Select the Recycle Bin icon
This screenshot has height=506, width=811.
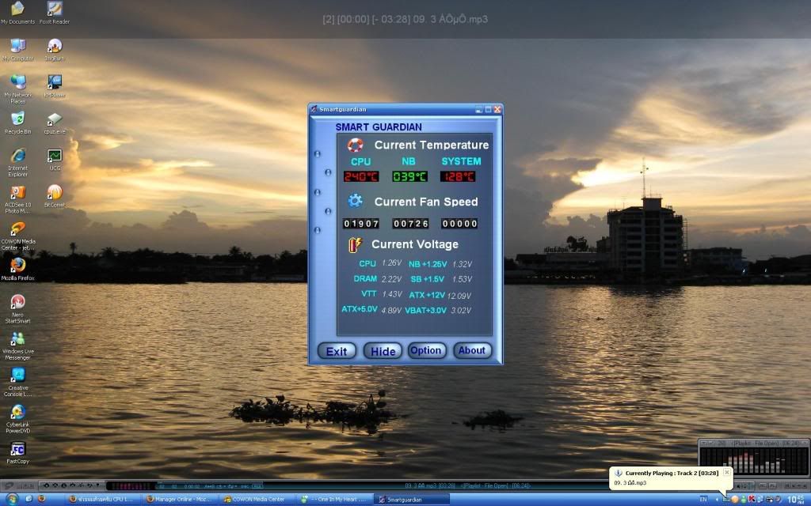(17, 119)
